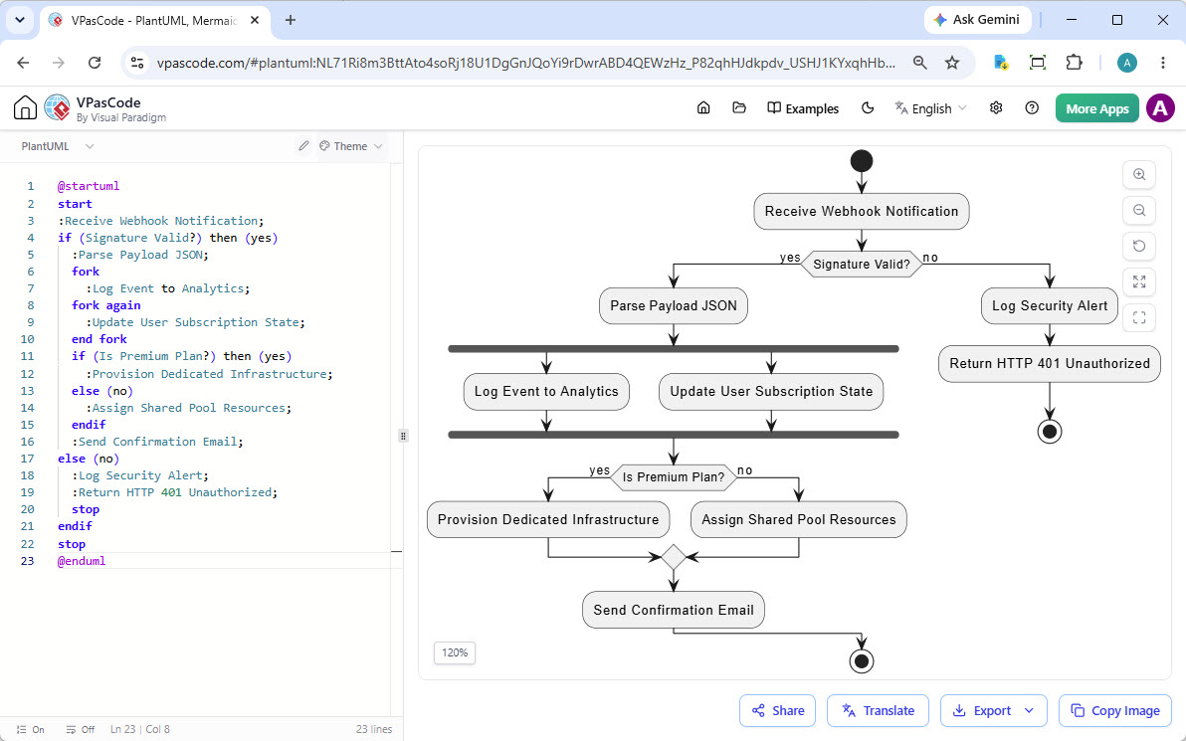Screen dimensions: 1186x741
Task: Click the Receive Webhook Notification diagram node
Action: 862,211
